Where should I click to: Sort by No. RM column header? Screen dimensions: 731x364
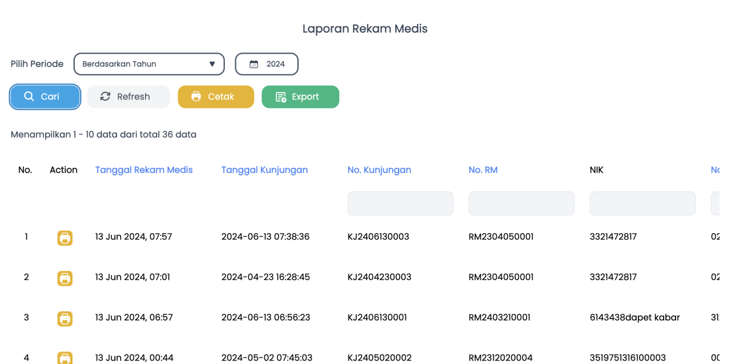tap(483, 170)
